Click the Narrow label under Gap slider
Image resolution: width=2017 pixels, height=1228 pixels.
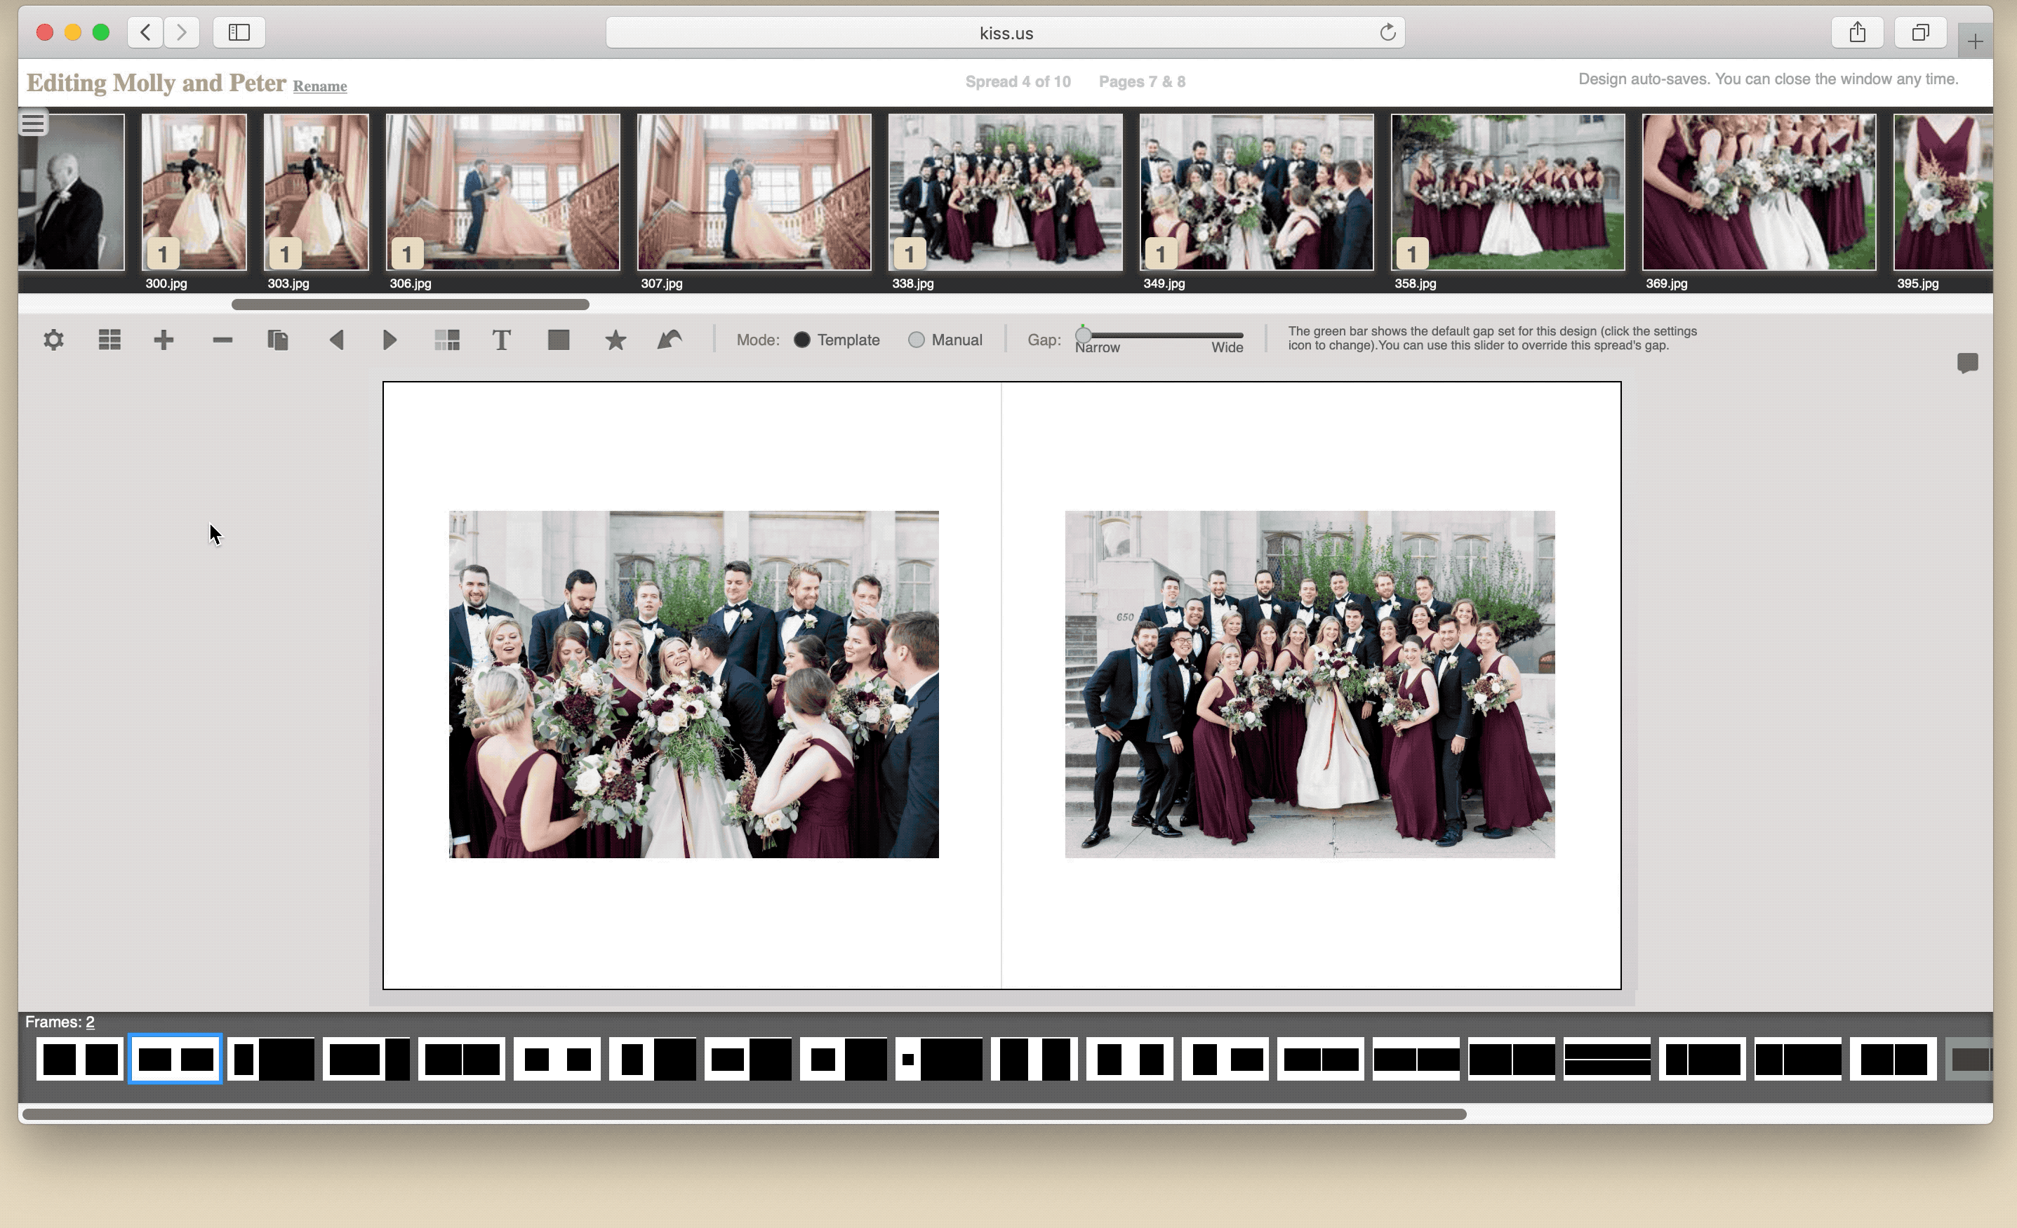click(1097, 347)
